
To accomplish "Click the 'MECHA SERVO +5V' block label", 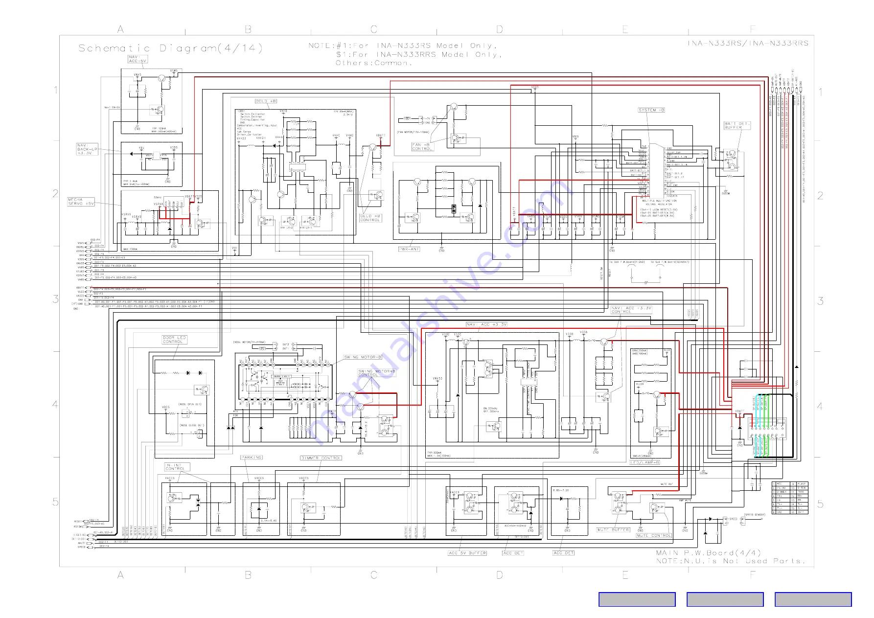I will [81, 202].
